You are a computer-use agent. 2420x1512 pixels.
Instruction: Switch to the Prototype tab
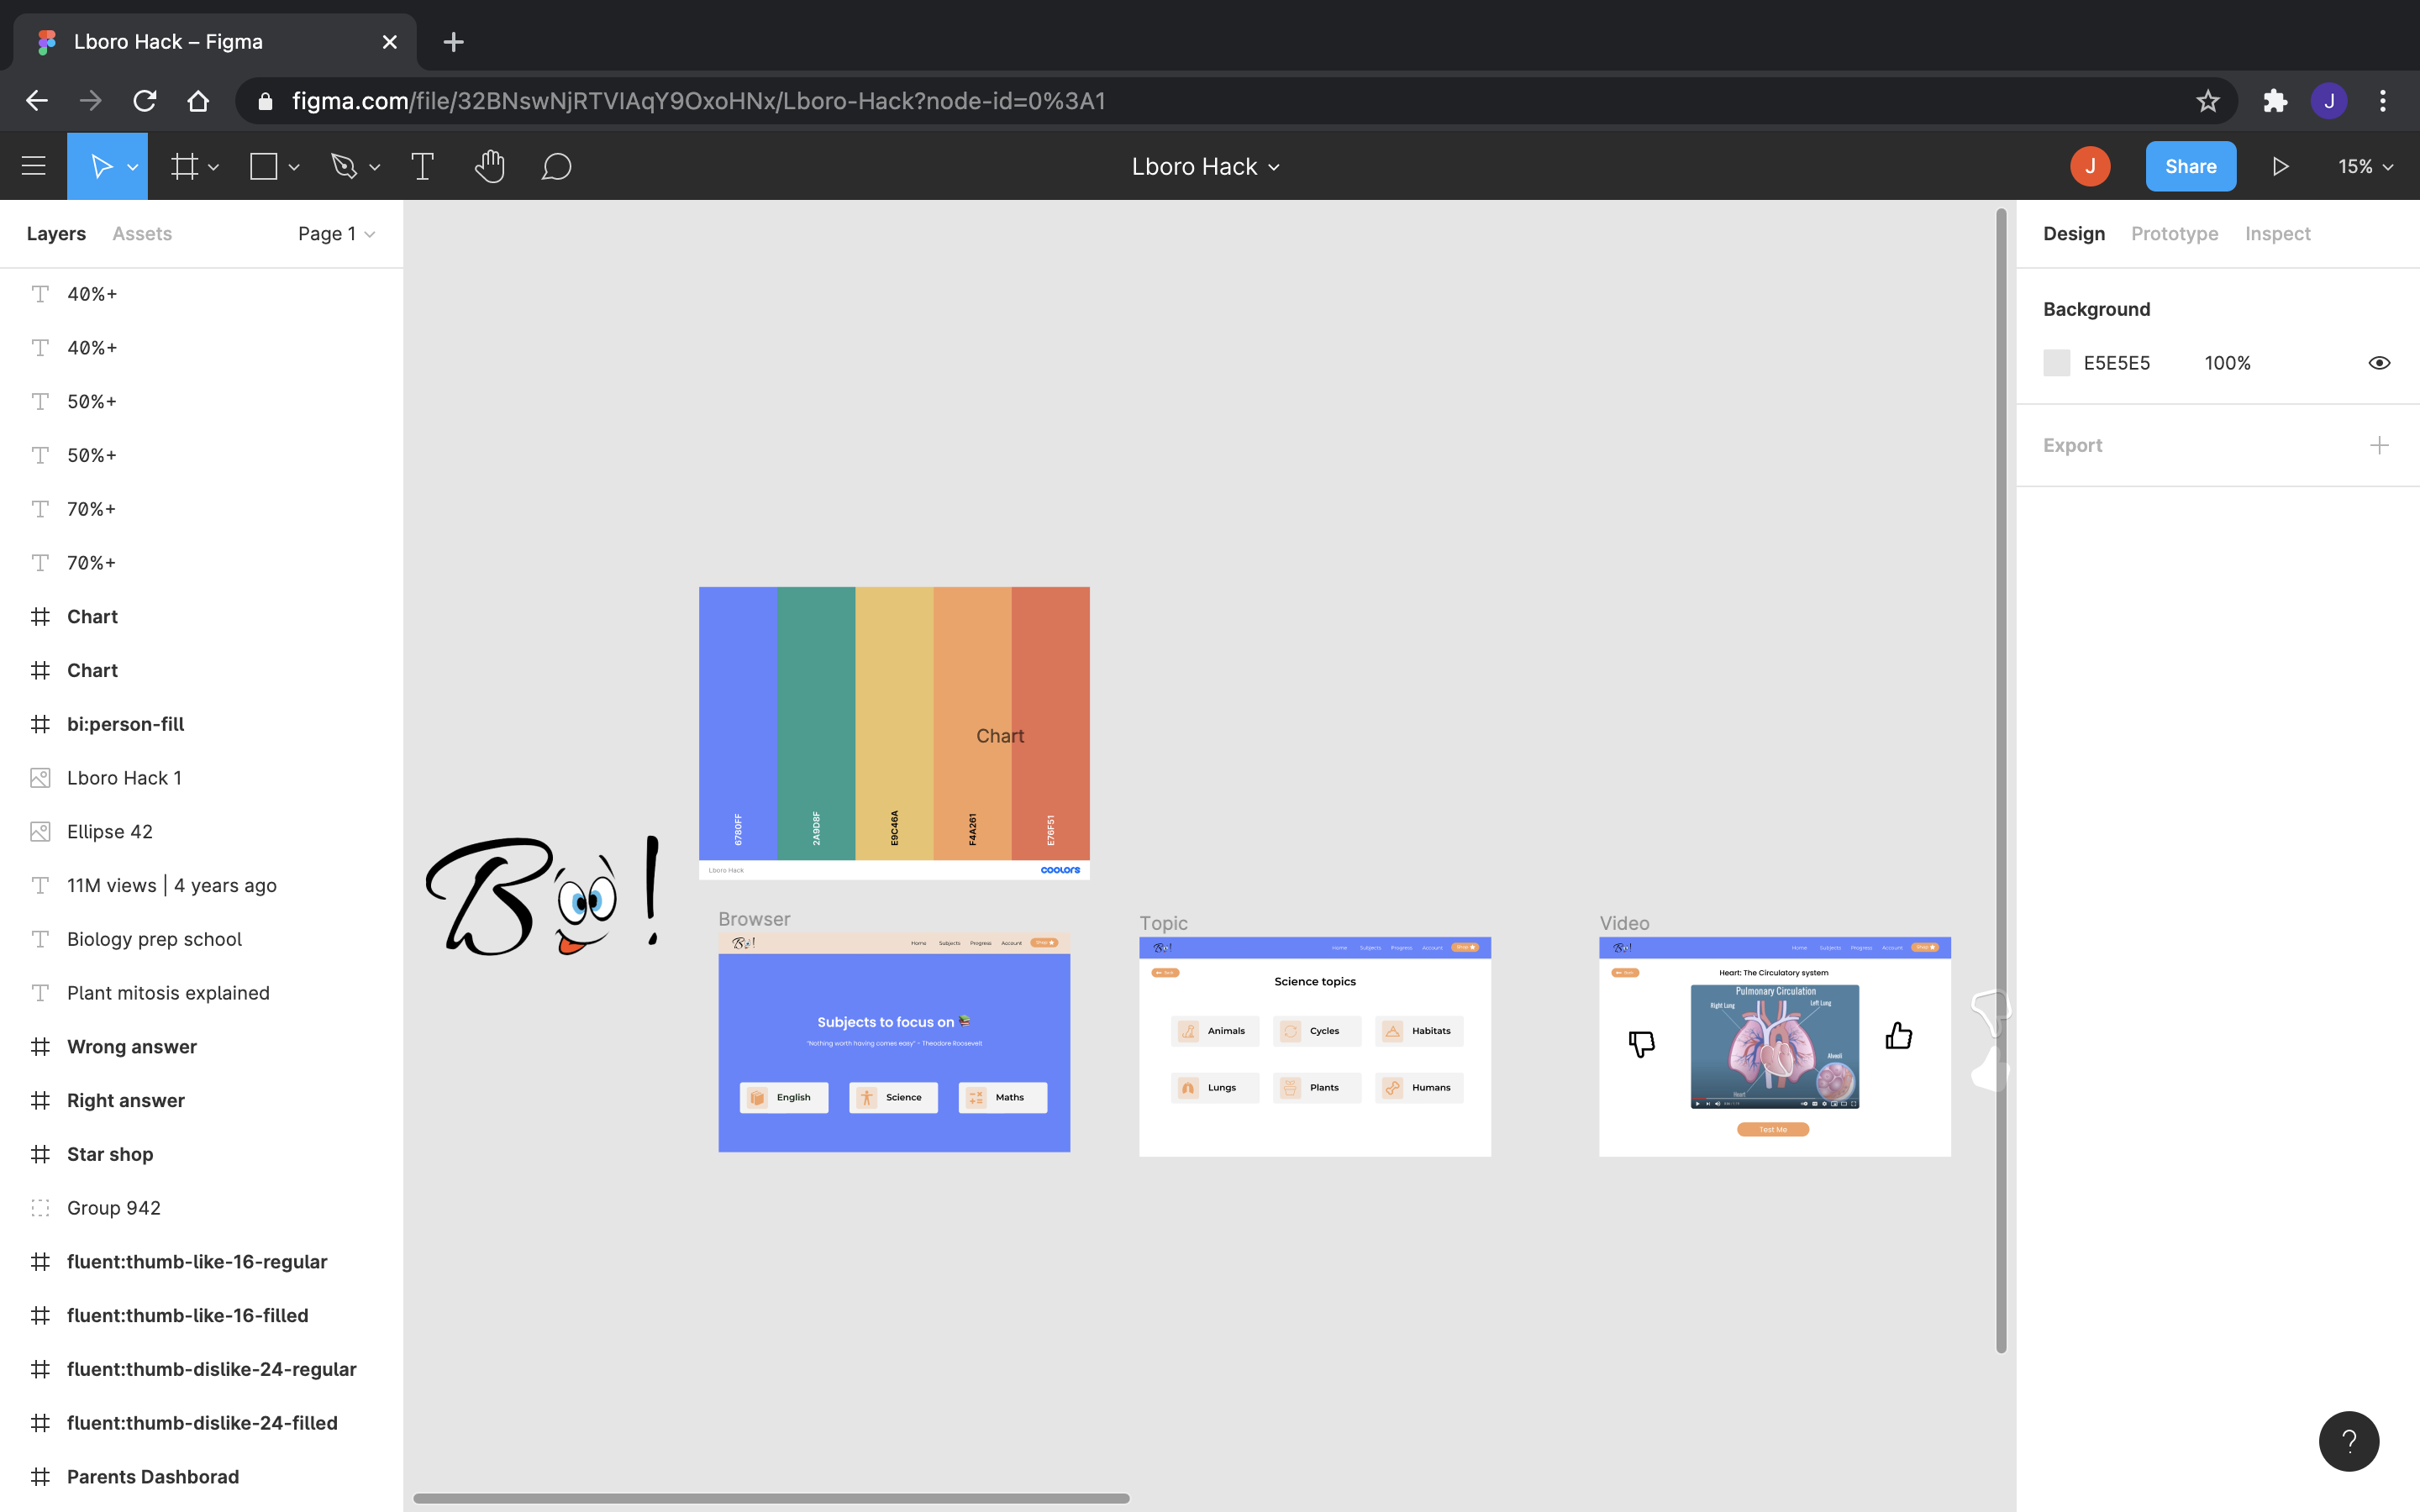tap(2174, 234)
